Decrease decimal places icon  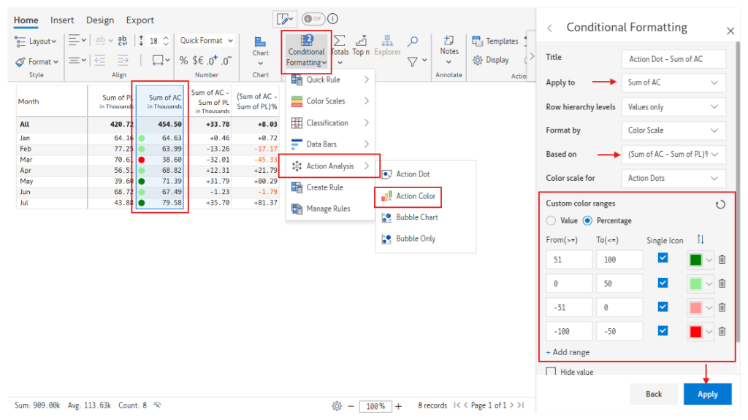pos(226,60)
